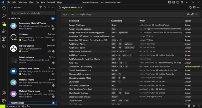Refresh the extensions list
This screenshot has height=108, width=202.
click(x=45, y=8)
